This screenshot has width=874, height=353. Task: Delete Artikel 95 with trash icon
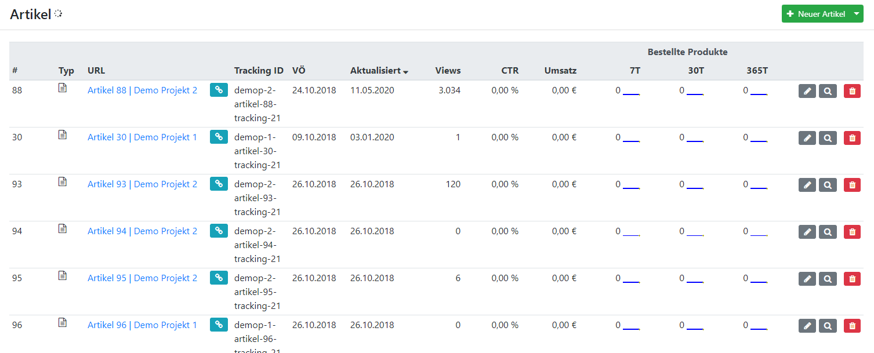coord(852,279)
